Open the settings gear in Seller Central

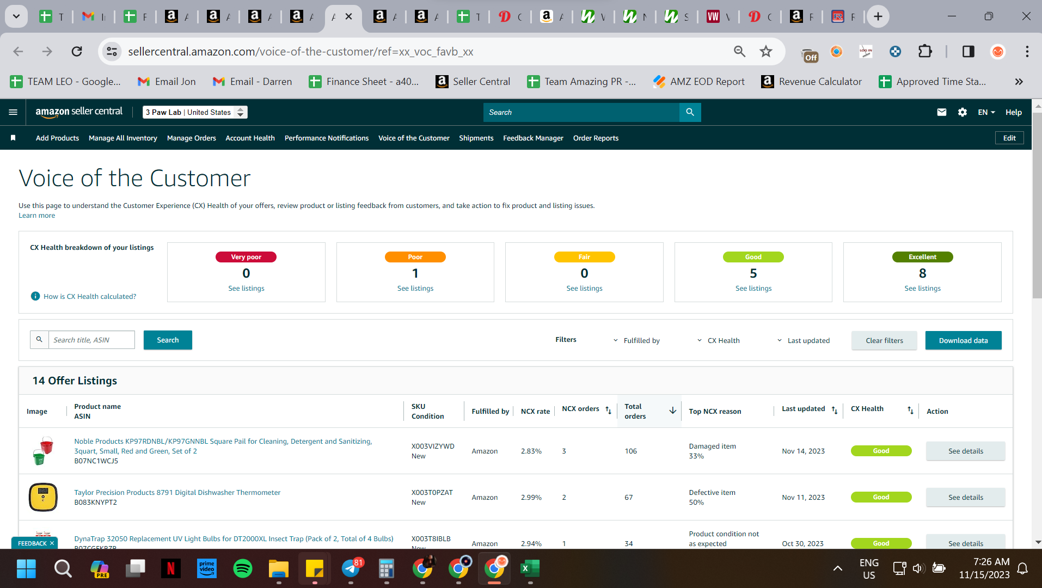pyautogui.click(x=963, y=112)
